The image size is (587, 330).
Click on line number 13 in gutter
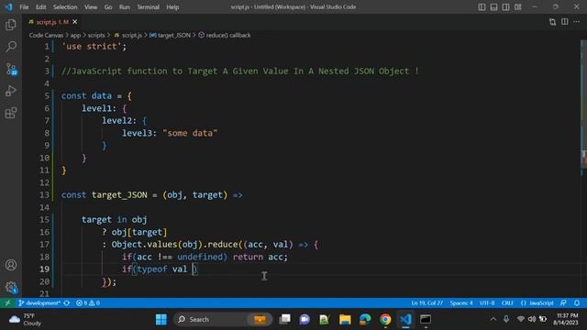(44, 195)
